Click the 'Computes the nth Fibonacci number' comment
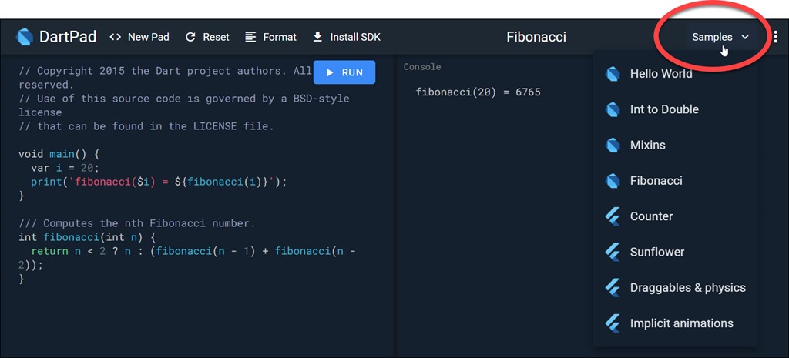The width and height of the screenshot is (789, 358). coord(137,223)
